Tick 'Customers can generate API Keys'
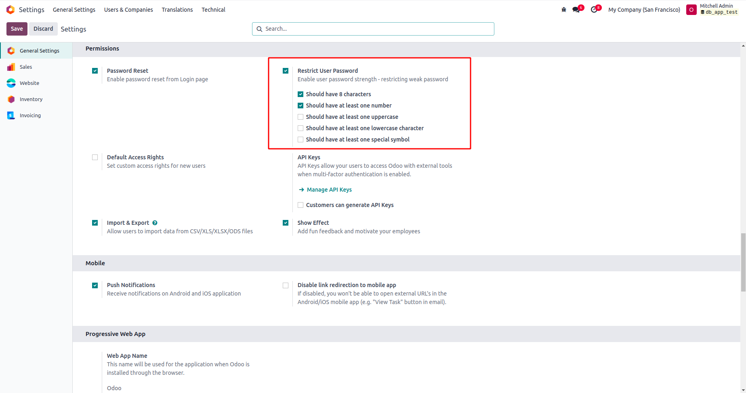This screenshot has height=393, width=746. coord(301,205)
